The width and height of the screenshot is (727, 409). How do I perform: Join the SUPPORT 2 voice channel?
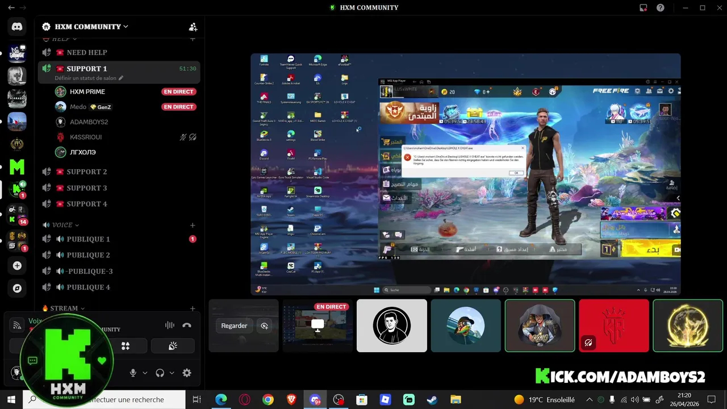[119, 172]
